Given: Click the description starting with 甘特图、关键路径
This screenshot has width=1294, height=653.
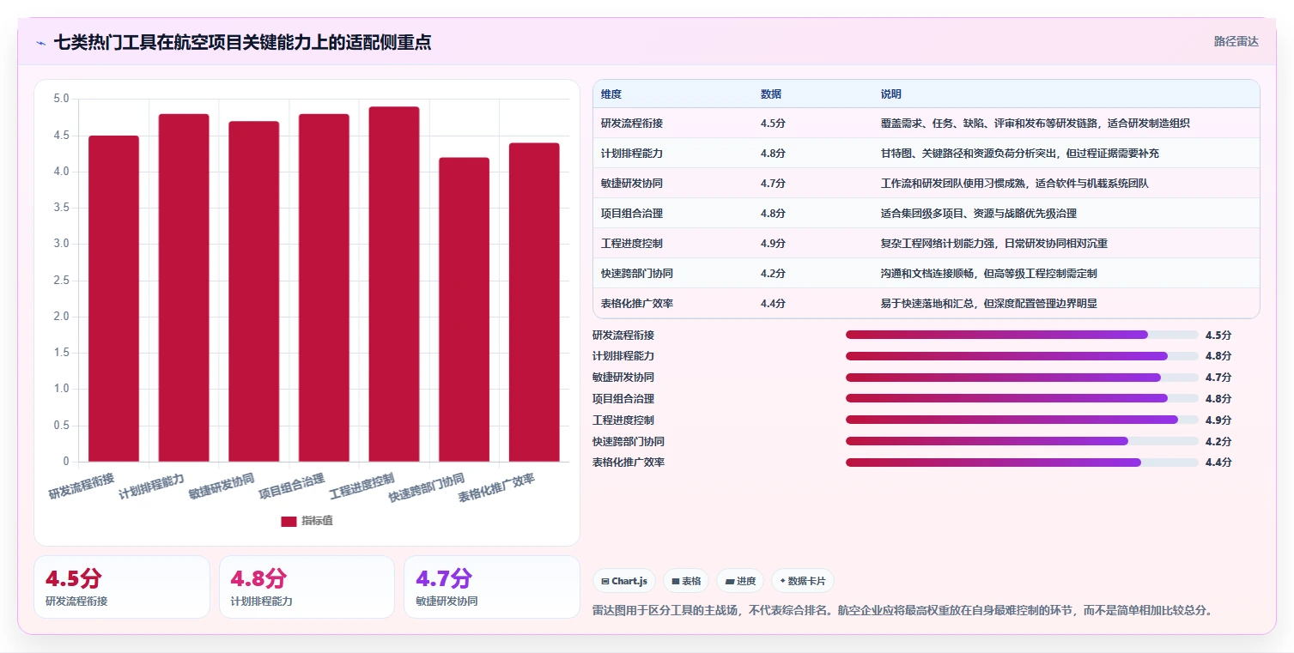Looking at the screenshot, I should tap(1021, 154).
